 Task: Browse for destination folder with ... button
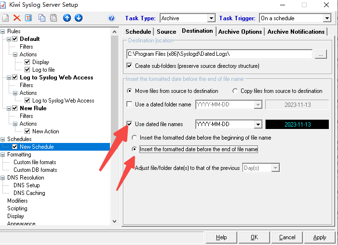[321, 54]
